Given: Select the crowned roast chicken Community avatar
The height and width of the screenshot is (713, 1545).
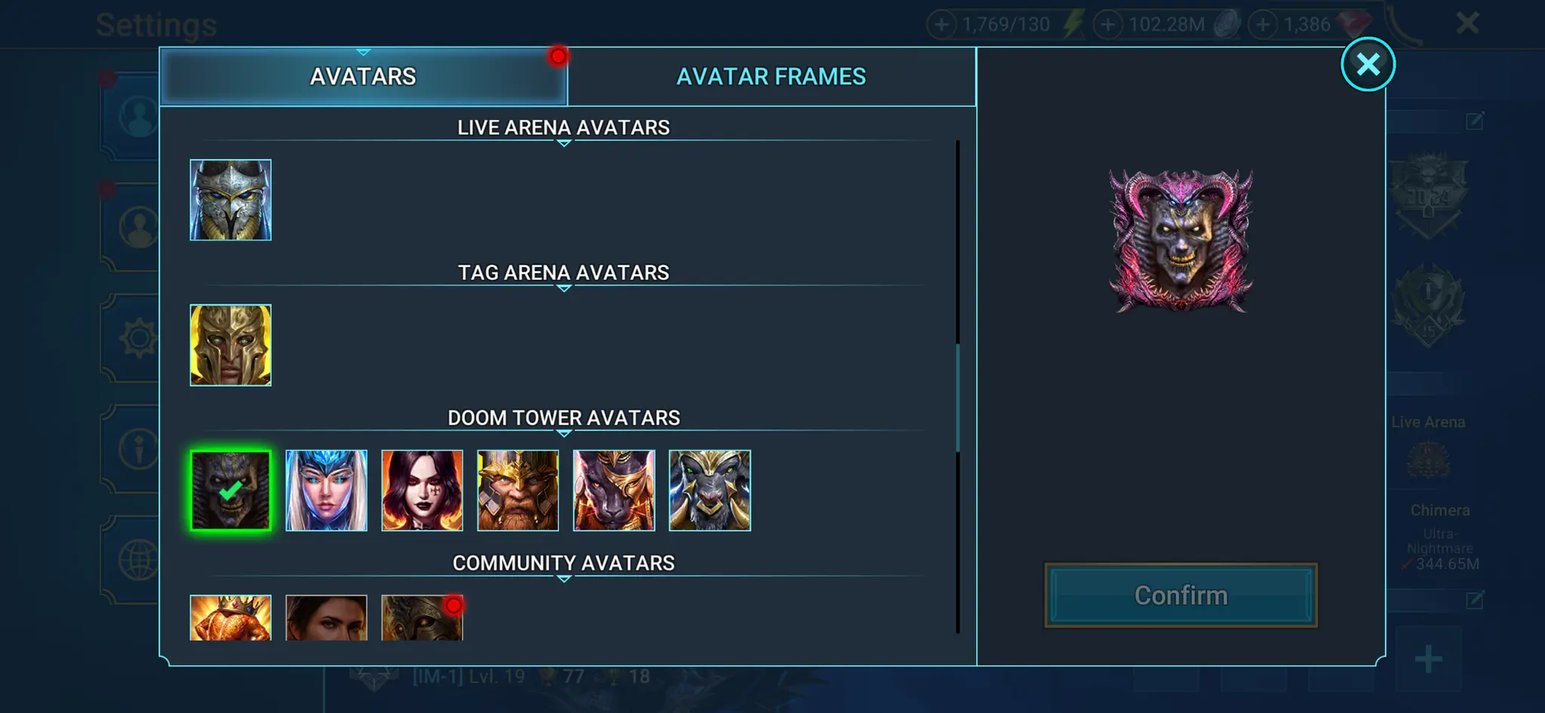Looking at the screenshot, I should tap(230, 618).
